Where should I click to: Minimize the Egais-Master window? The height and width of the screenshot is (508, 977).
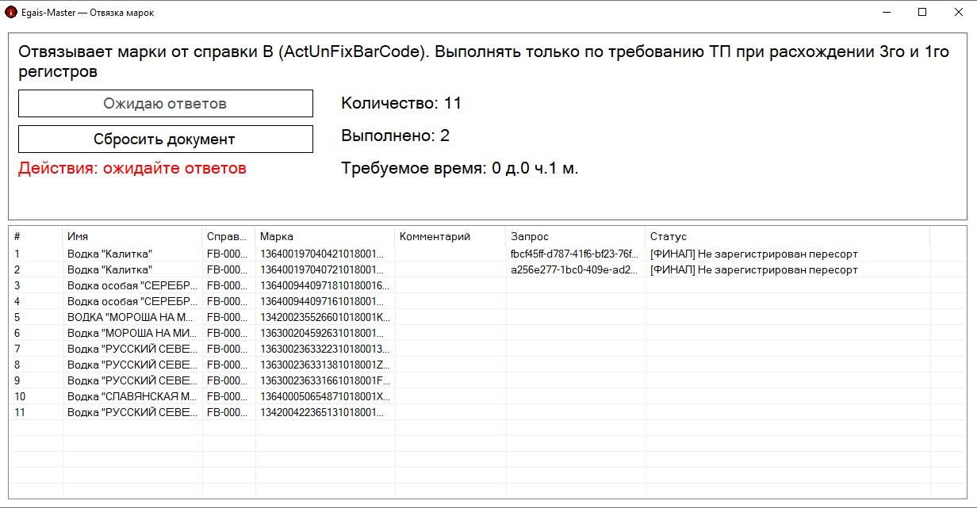(x=886, y=13)
